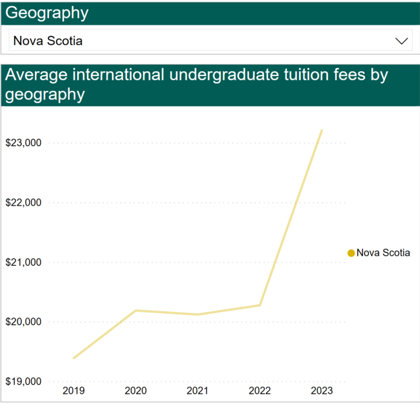
Task: Click the 2019 x-axis label
Action: (73, 391)
